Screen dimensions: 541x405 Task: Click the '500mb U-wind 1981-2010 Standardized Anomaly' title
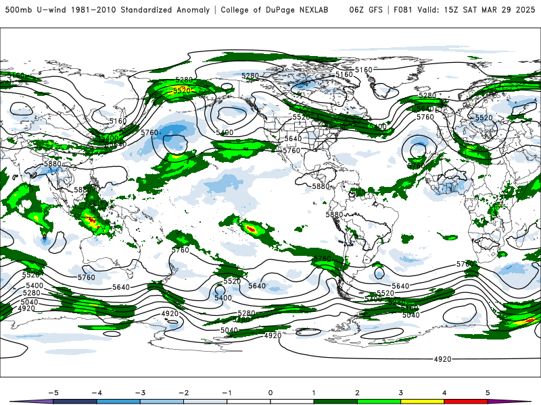point(108,9)
